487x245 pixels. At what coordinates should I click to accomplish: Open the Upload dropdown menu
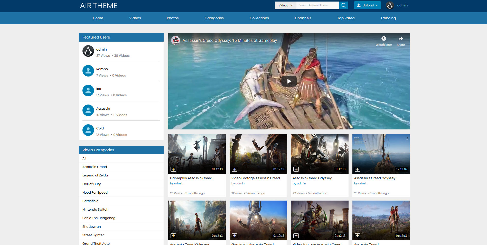click(367, 5)
